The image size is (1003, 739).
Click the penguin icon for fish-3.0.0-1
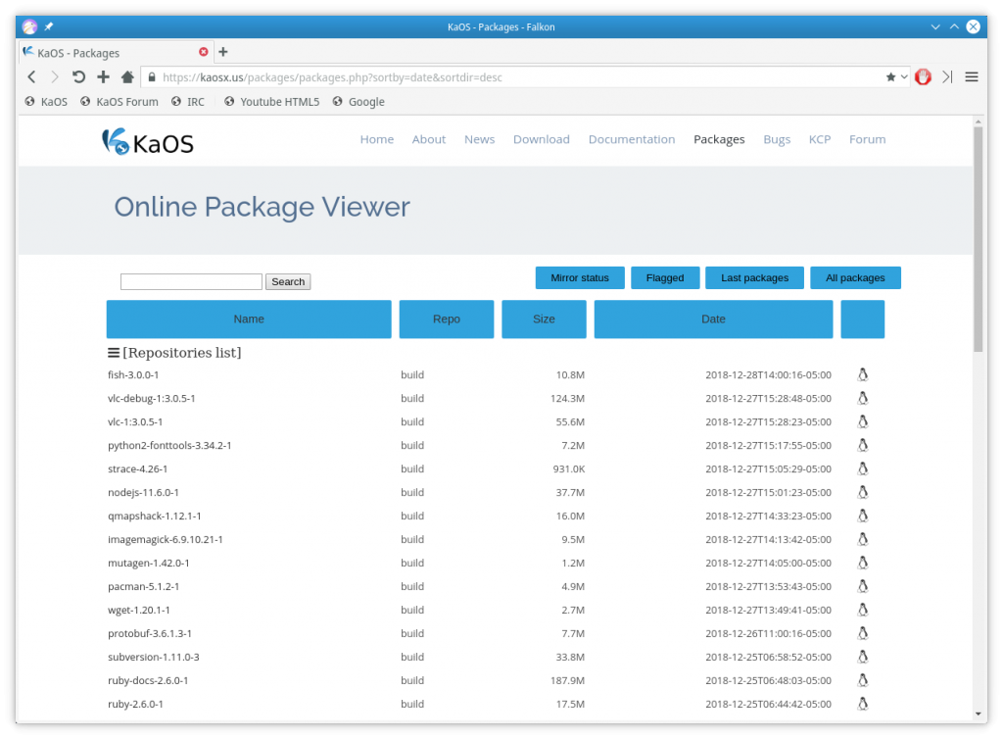862,375
